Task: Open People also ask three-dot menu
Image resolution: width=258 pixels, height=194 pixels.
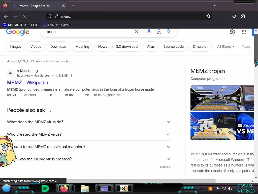Action: 51,110
